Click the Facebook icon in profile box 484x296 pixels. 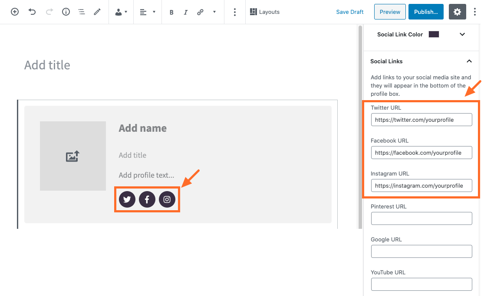147,199
